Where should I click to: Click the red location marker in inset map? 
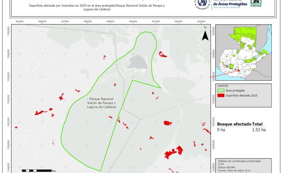tap(238, 71)
